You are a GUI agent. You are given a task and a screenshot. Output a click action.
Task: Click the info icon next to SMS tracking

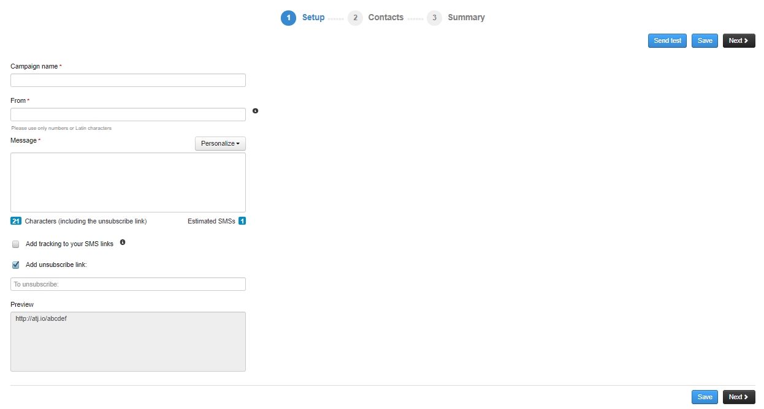tap(123, 242)
